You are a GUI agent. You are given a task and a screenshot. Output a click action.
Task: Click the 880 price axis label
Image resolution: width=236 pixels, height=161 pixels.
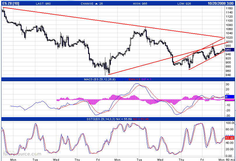(228, 67)
